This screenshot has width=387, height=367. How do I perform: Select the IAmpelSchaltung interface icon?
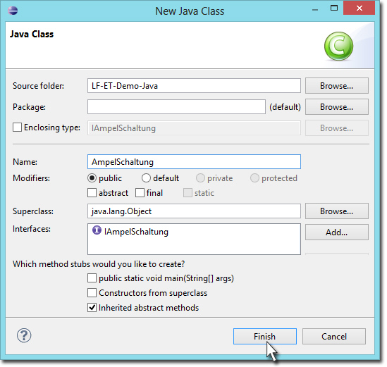(x=97, y=230)
